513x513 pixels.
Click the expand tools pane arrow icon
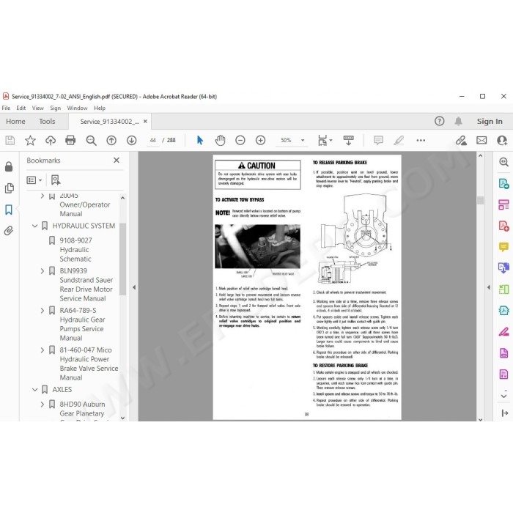pos(504,413)
